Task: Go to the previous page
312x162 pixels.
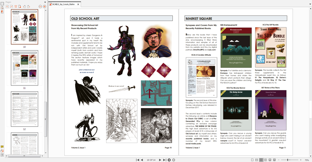Action: coord(142,160)
